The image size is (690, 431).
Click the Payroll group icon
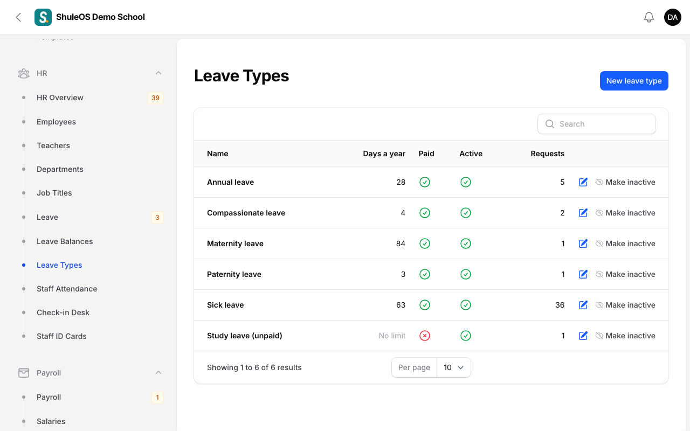(x=24, y=373)
